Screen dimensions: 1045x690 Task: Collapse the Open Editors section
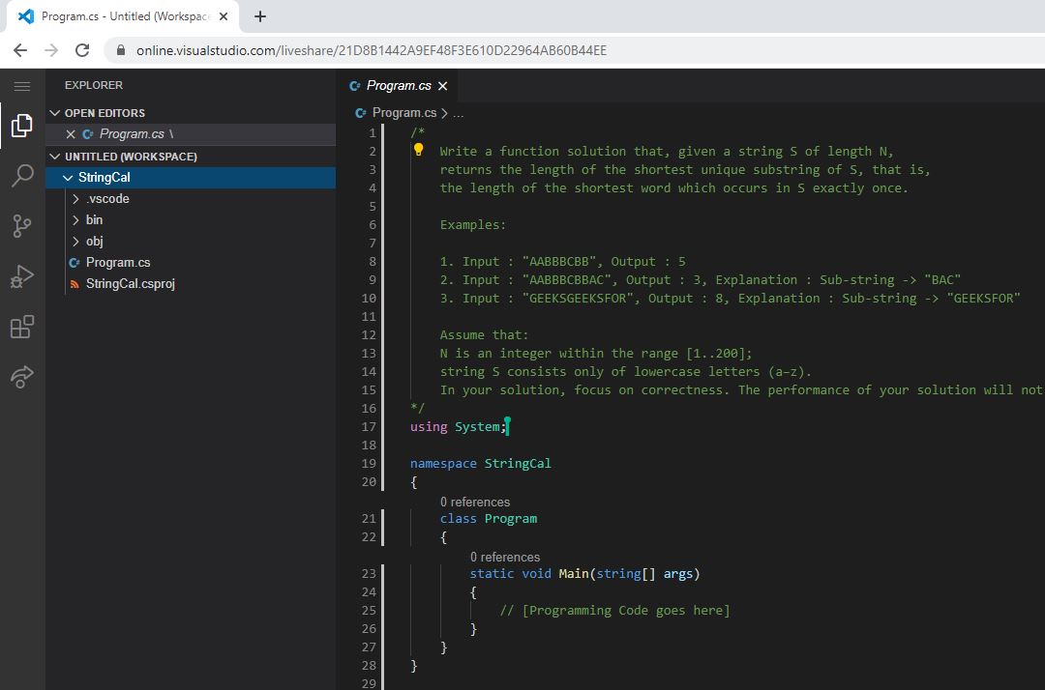click(x=55, y=113)
